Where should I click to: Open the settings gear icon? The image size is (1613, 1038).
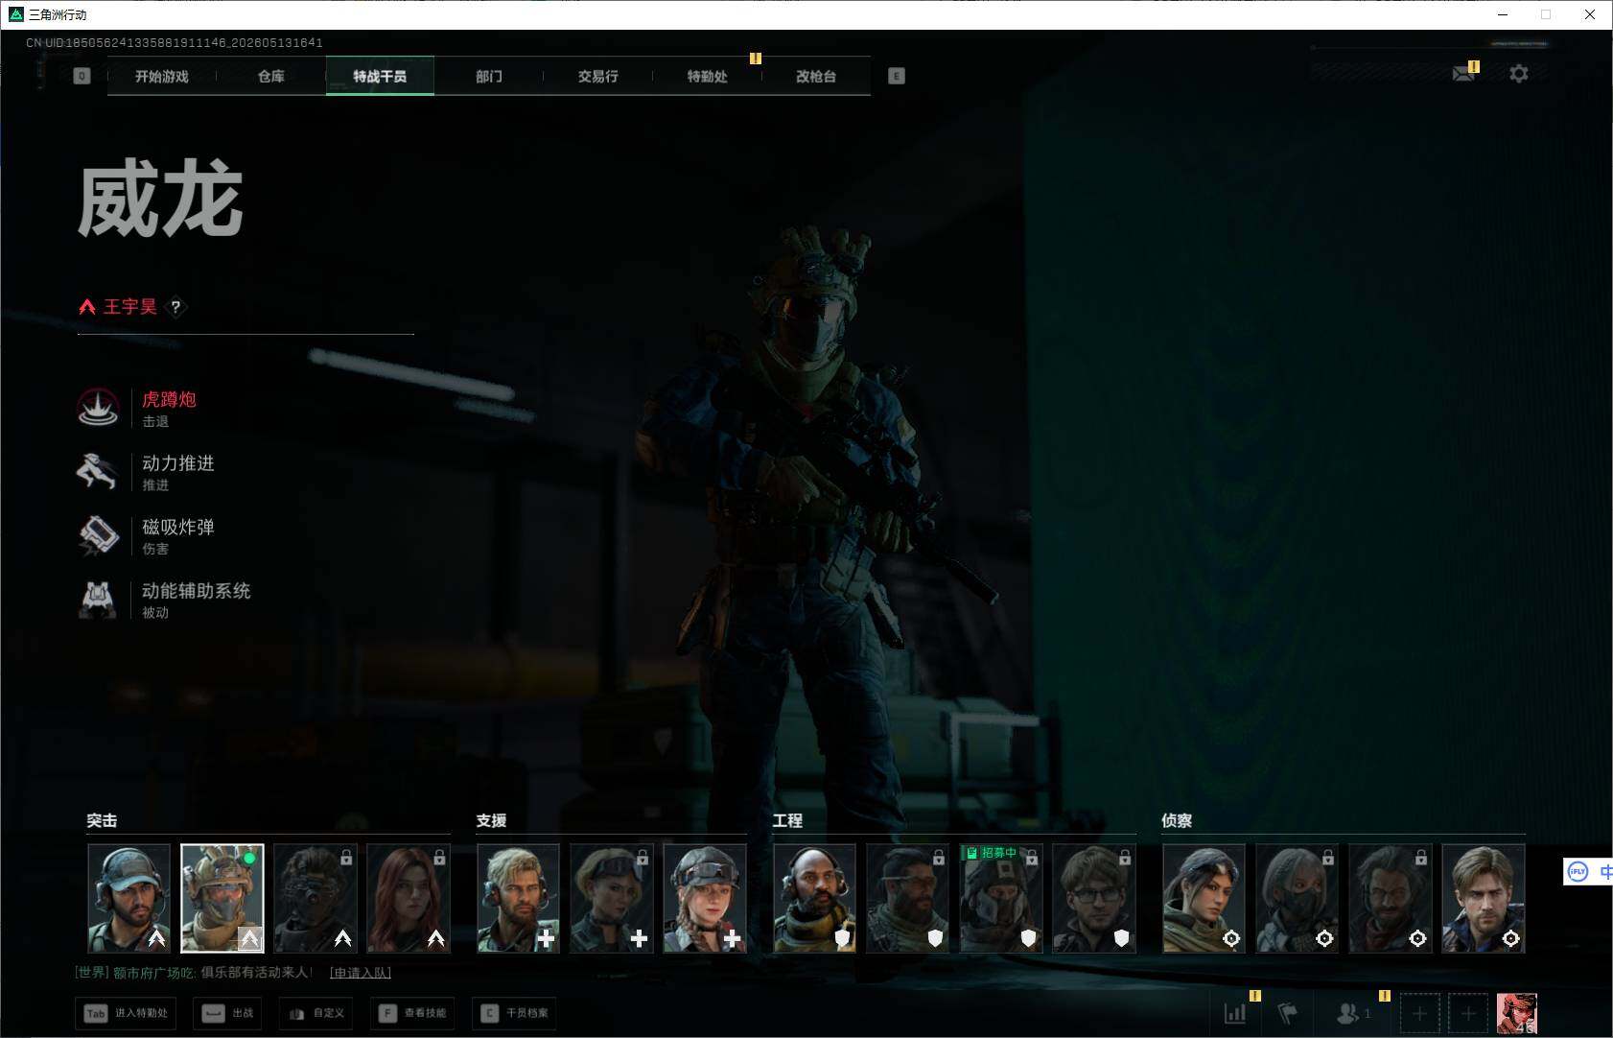tap(1519, 73)
